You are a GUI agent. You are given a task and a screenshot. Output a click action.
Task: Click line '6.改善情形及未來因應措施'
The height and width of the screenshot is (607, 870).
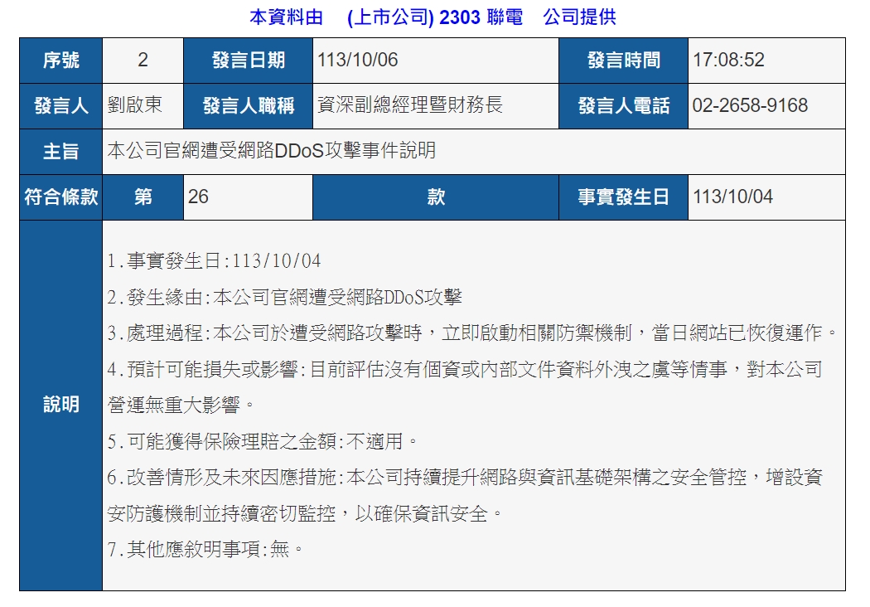[x=465, y=478]
